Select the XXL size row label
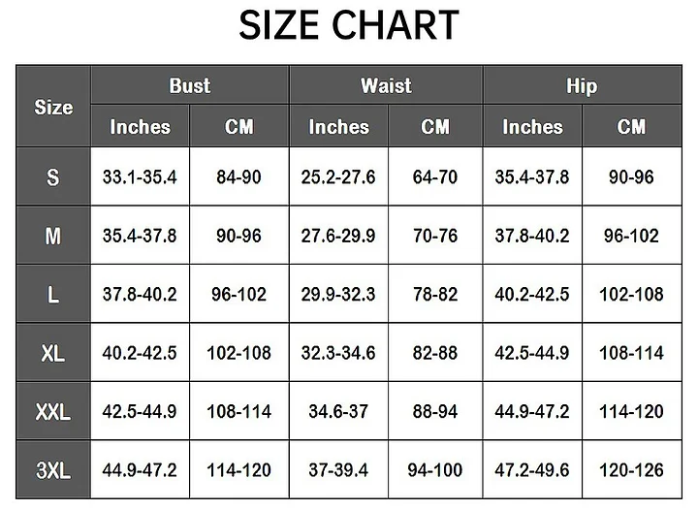 pyautogui.click(x=53, y=411)
